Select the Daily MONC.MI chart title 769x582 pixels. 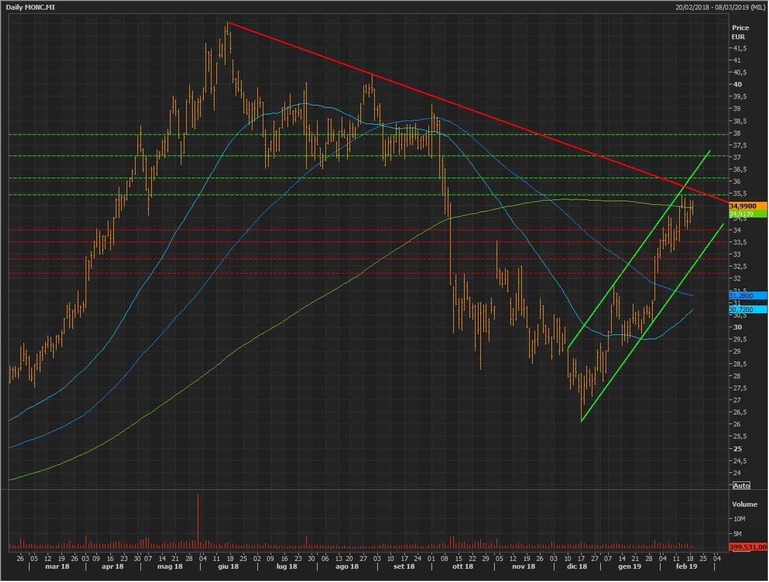[x=31, y=7]
